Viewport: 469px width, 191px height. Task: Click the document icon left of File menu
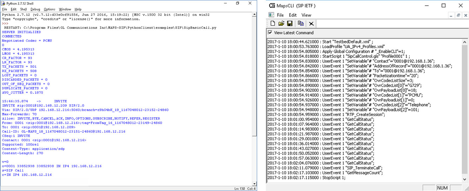(x=271, y=15)
